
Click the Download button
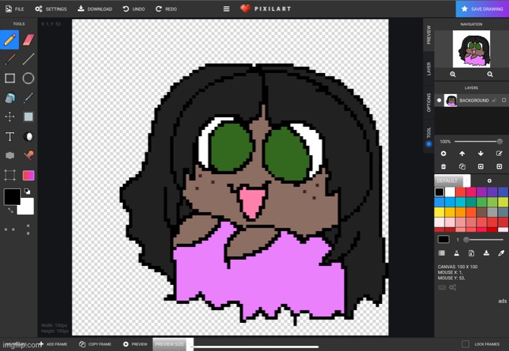(x=95, y=8)
